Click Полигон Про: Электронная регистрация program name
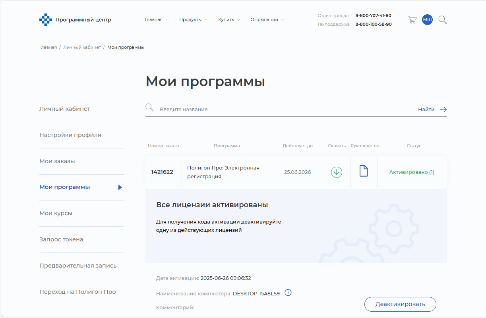This screenshot has width=486, height=318. 223,172
